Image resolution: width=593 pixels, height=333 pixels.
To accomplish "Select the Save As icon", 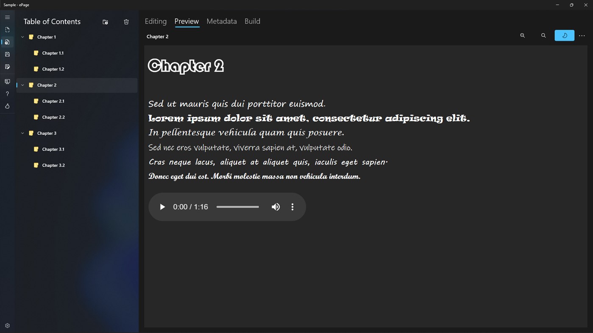I will tap(7, 66).
